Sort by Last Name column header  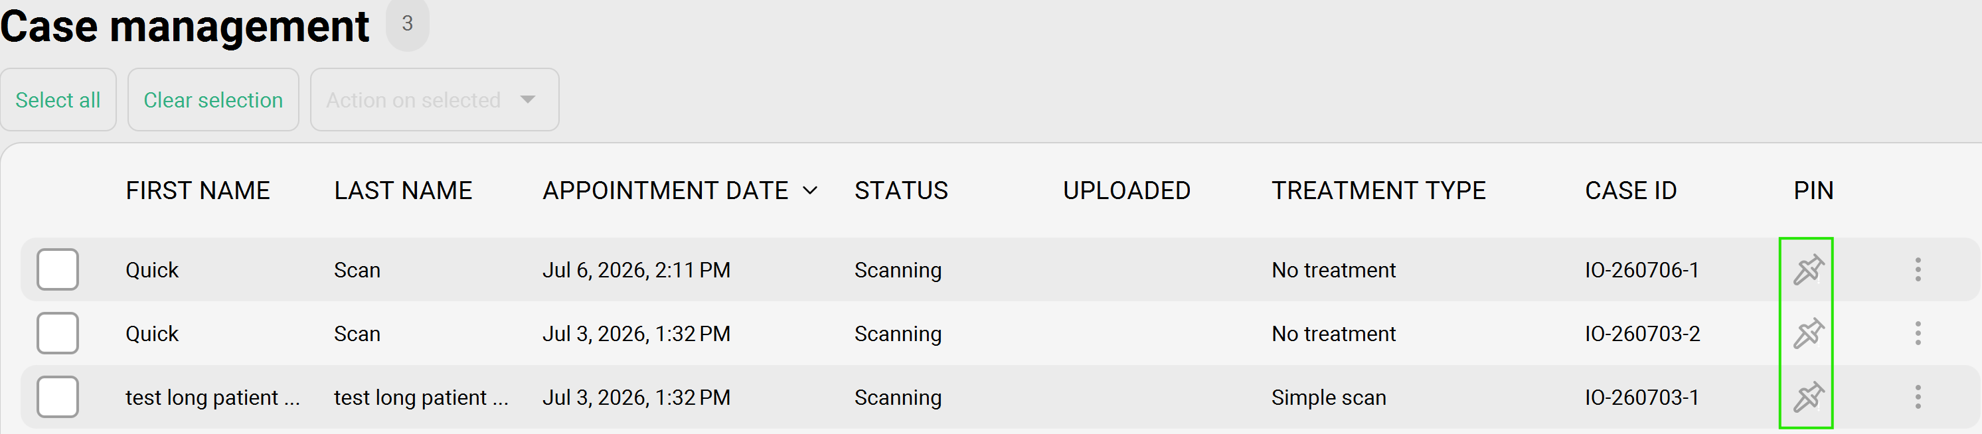coord(403,190)
